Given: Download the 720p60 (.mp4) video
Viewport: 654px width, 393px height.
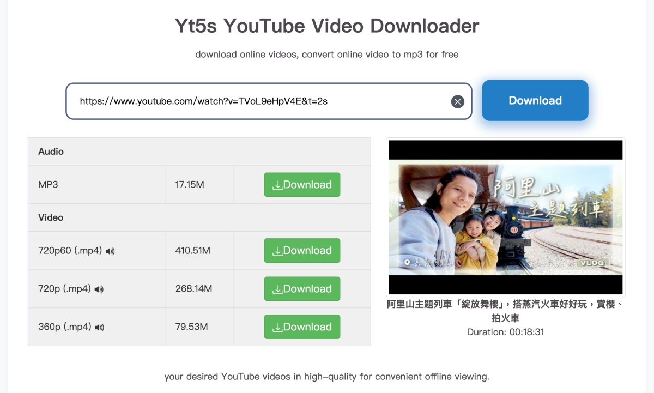Looking at the screenshot, I should [x=302, y=251].
